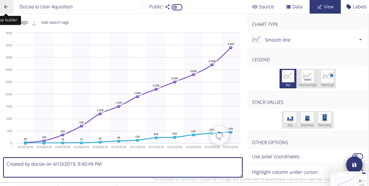This screenshot has width=369, height=186.
Task: Switch to the Source tab
Action: tap(263, 7)
